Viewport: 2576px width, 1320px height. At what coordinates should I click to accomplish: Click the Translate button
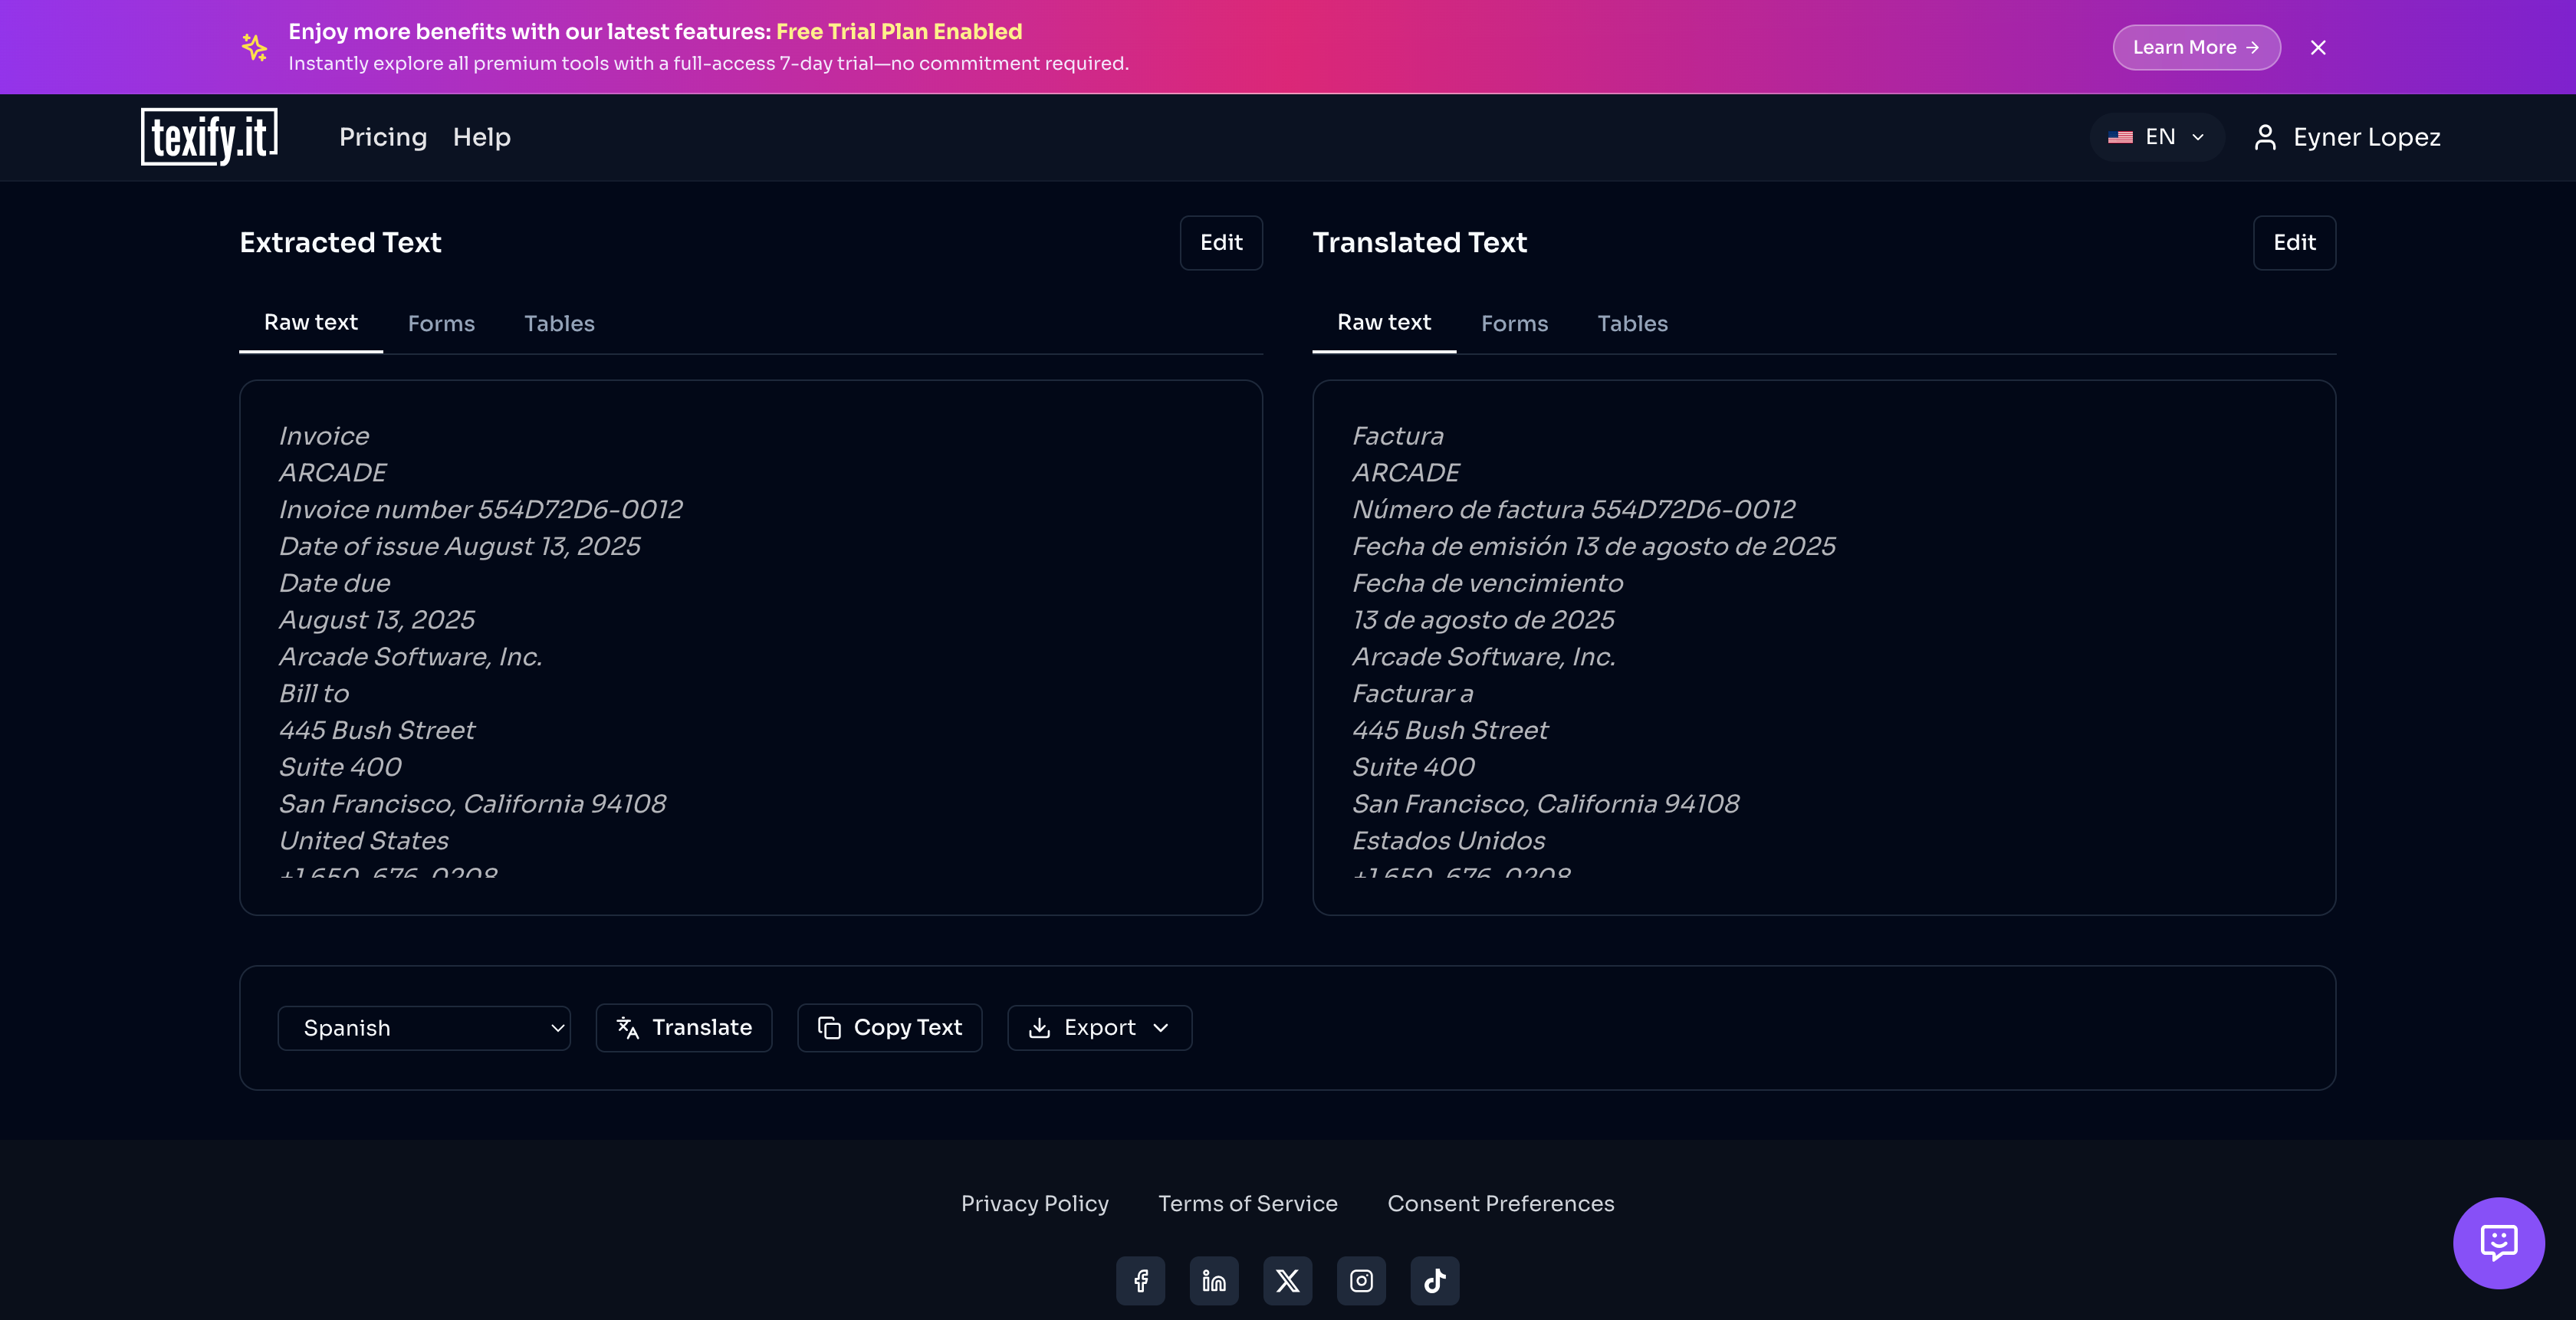(684, 1028)
